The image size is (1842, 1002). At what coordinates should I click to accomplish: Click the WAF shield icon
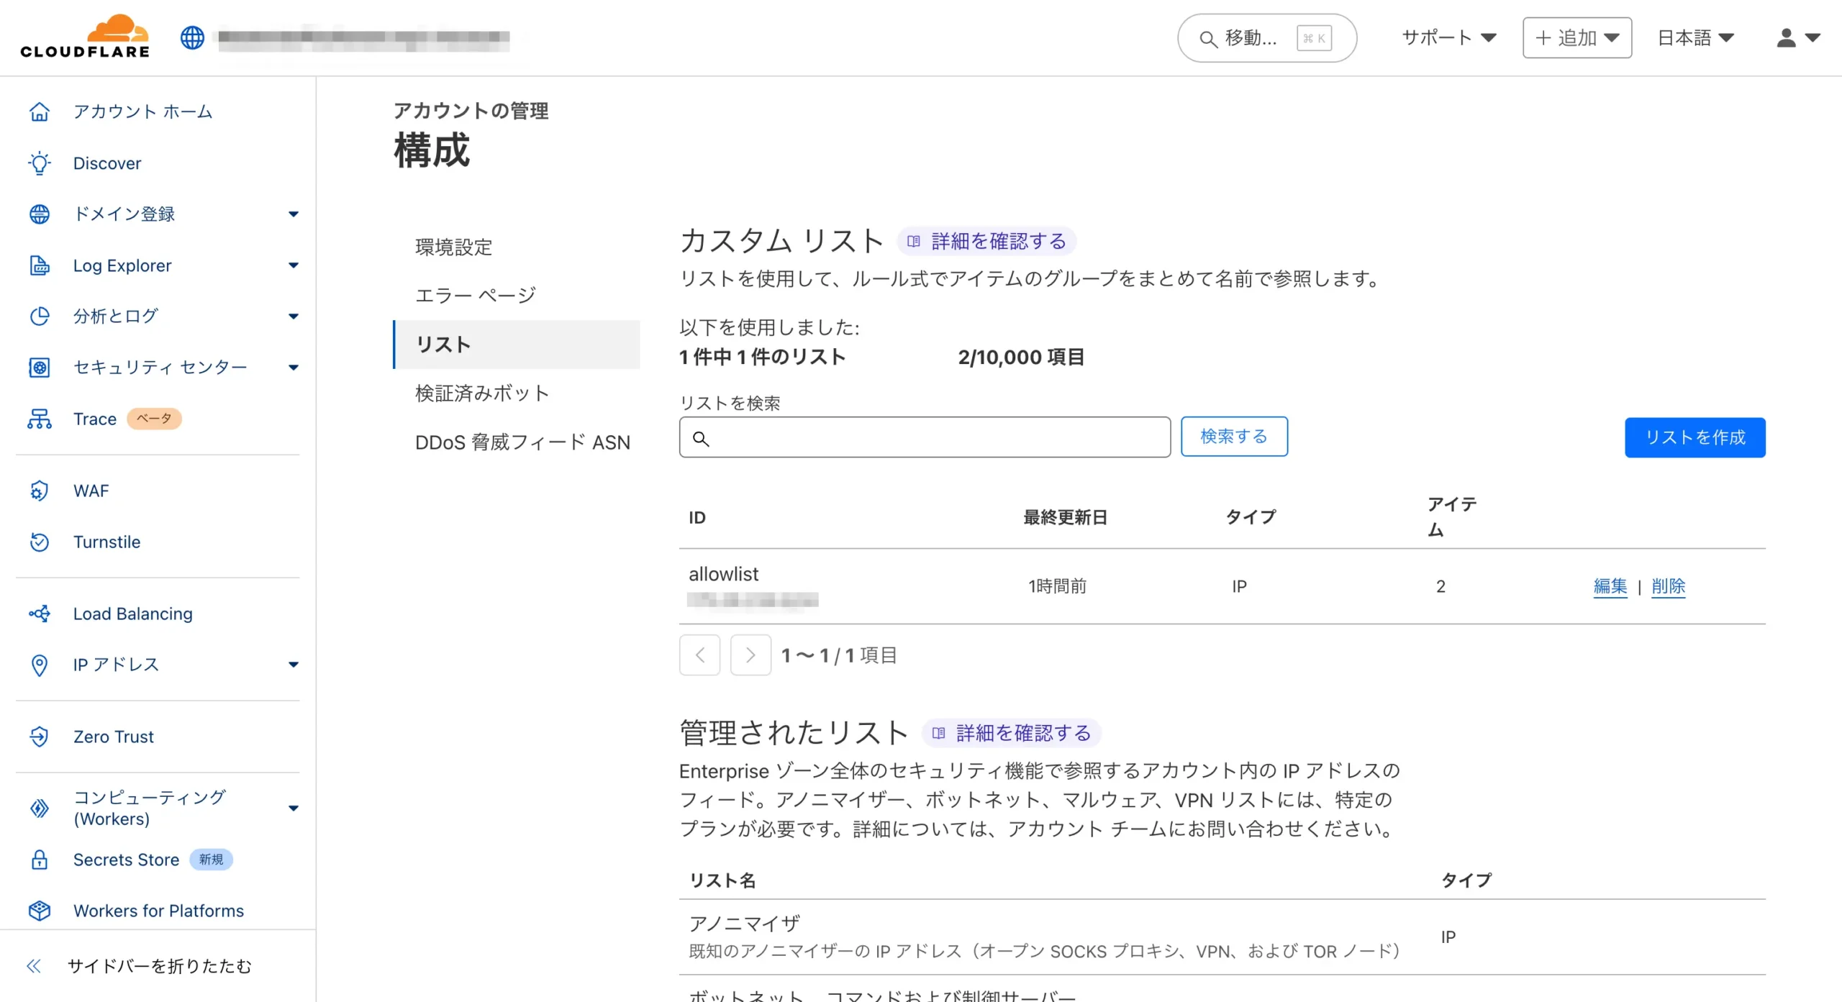point(40,491)
